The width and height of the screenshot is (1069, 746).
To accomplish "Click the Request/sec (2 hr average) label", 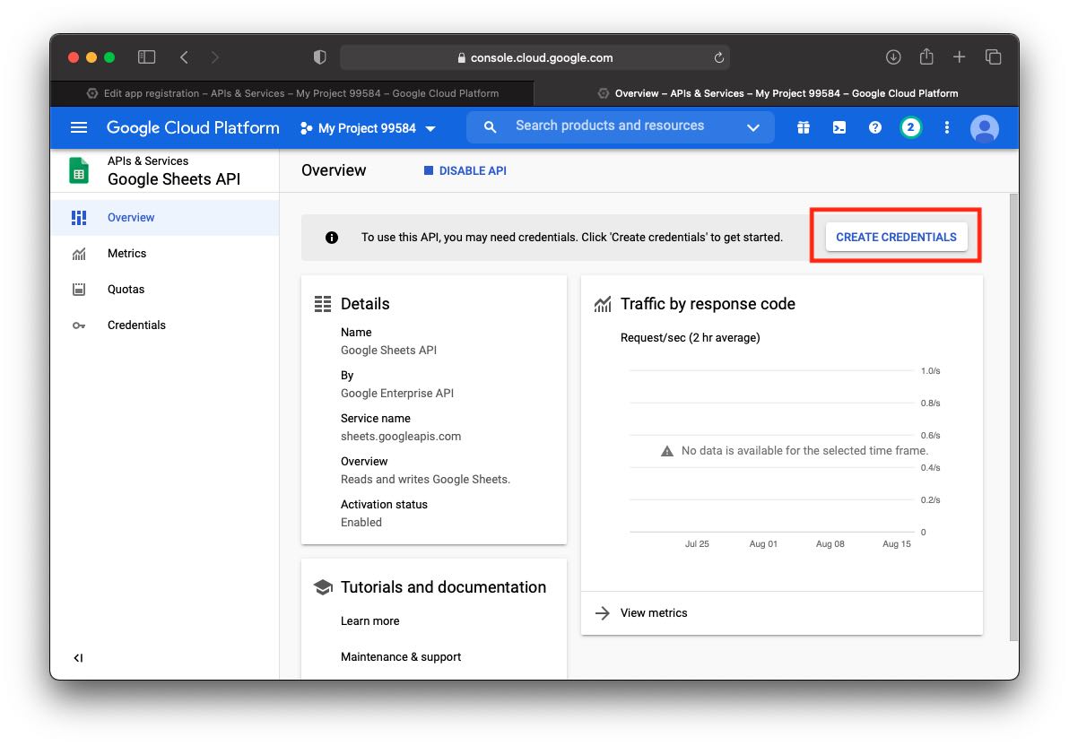I will click(690, 337).
